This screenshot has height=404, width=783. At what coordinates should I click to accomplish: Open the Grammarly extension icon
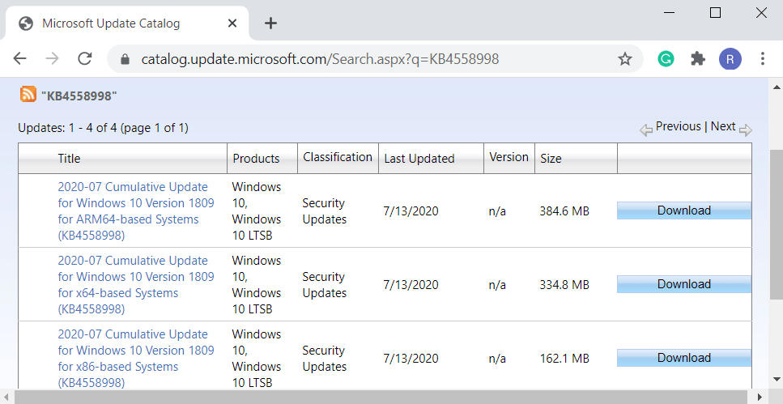[665, 59]
